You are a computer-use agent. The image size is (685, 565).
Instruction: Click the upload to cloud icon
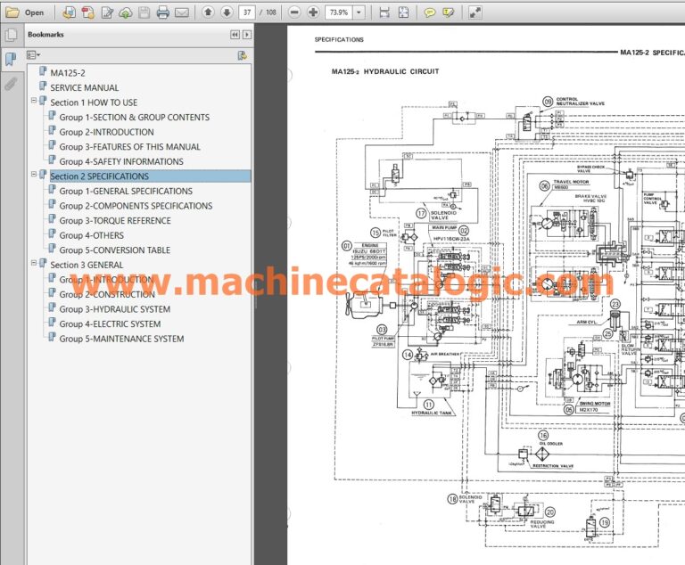[x=126, y=12]
